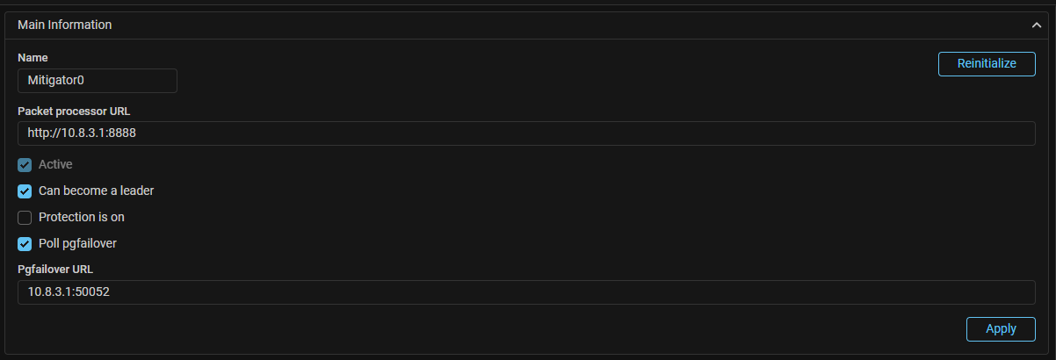
Task: Click the "Packet processor URL" label
Action: click(74, 112)
